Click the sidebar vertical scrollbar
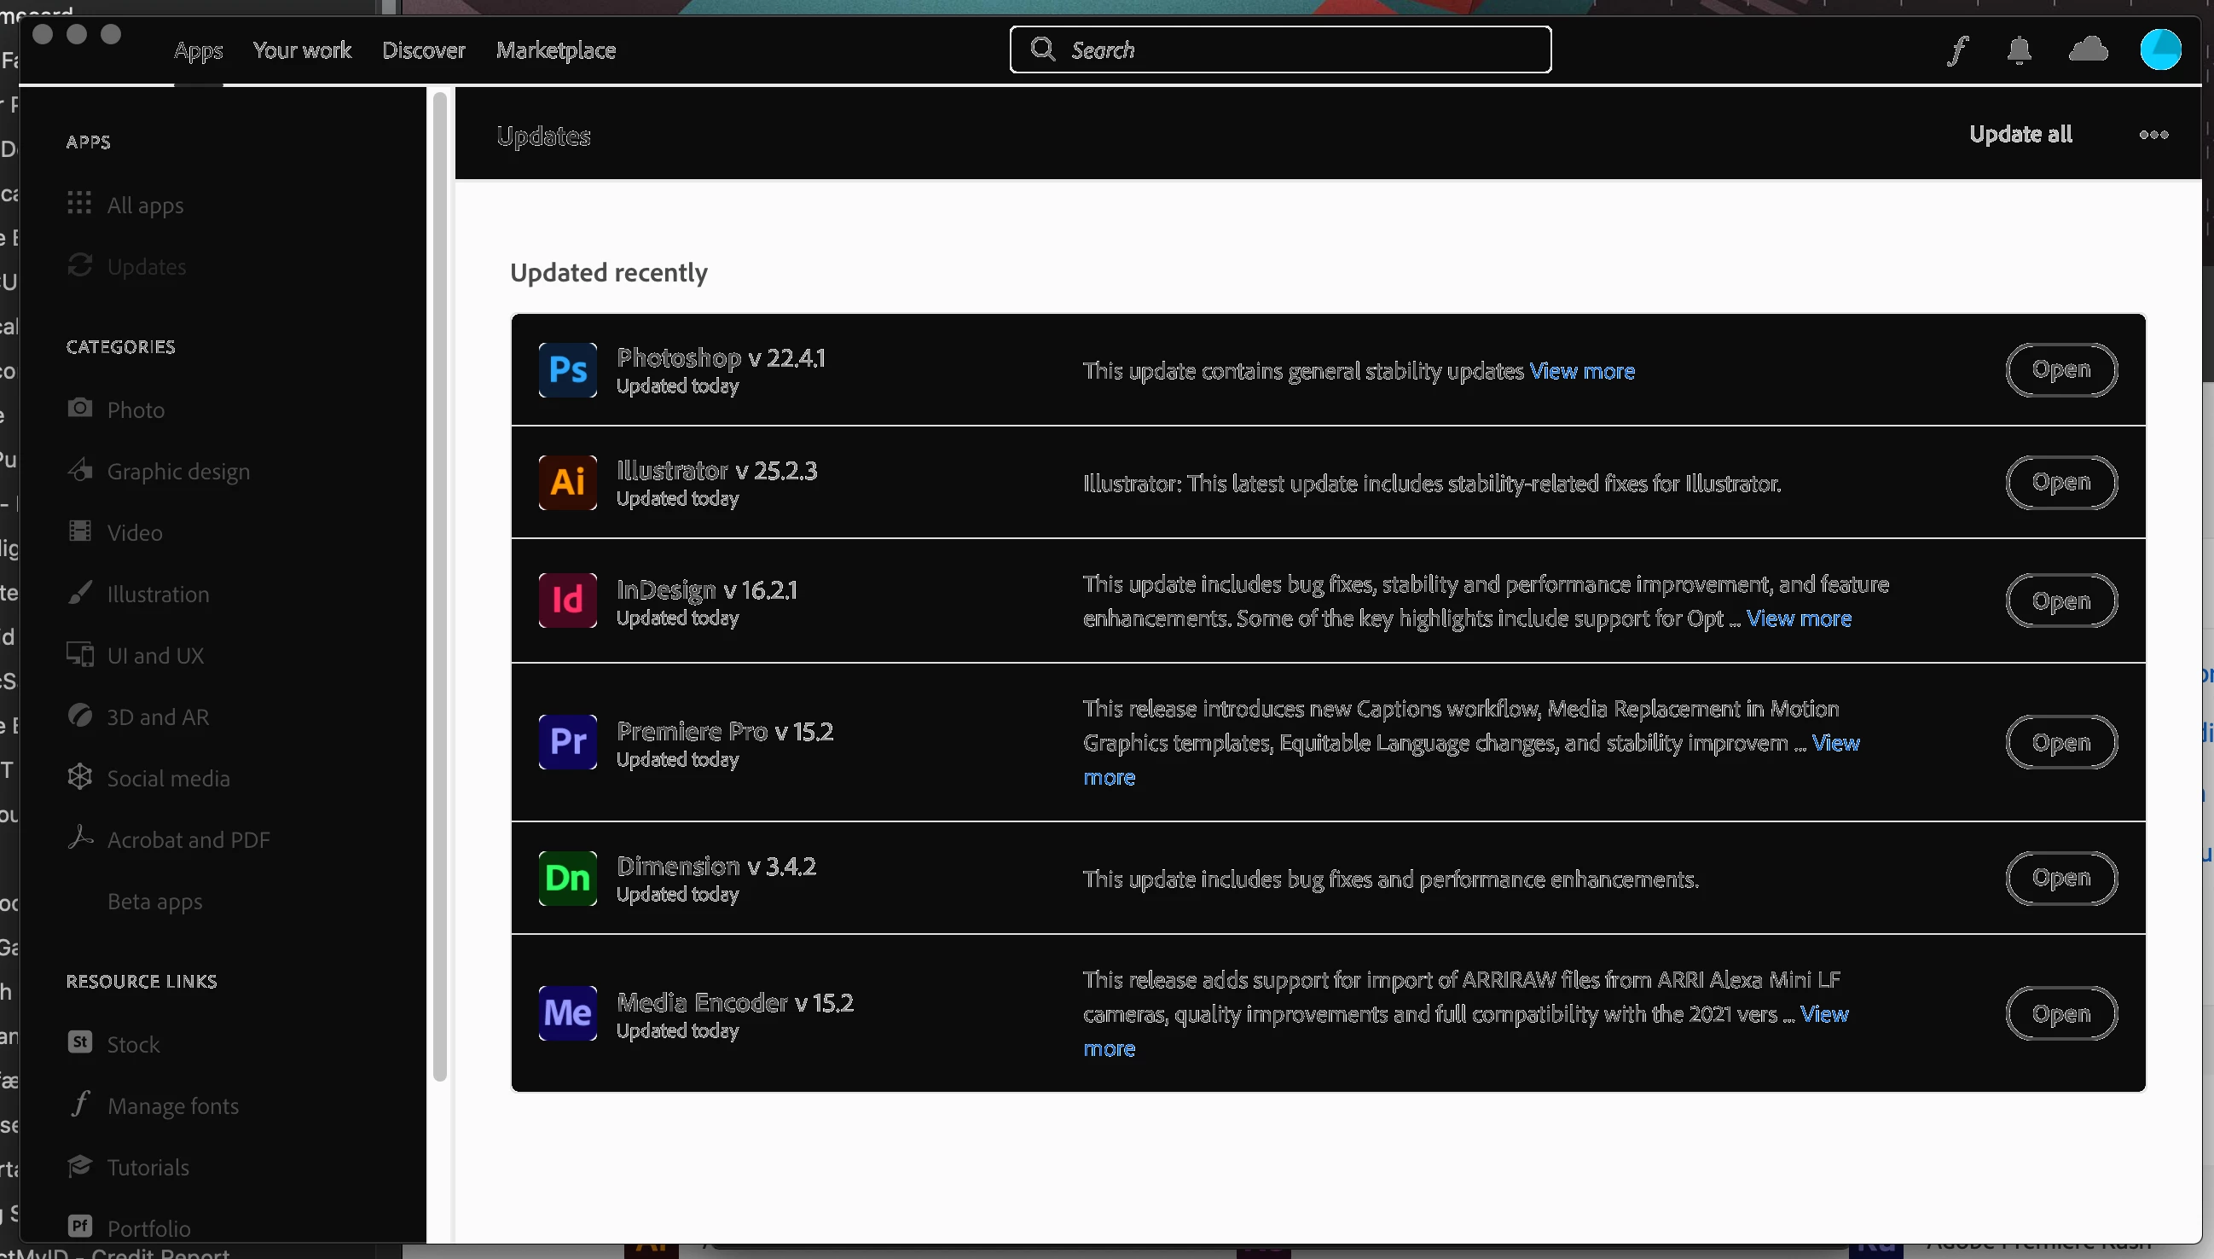Image resolution: width=2214 pixels, height=1259 pixels. click(439, 588)
